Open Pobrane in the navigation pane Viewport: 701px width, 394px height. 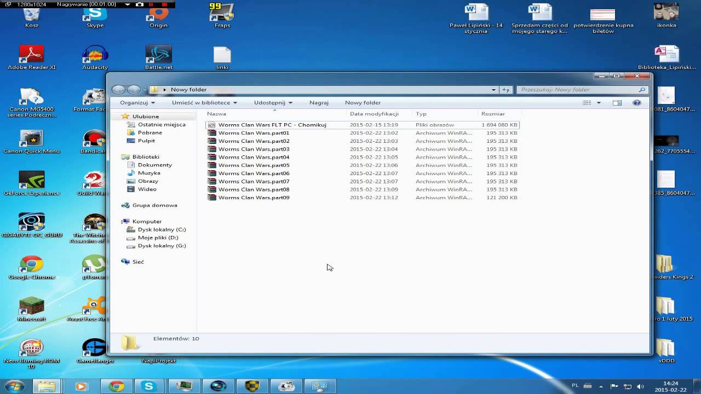(x=150, y=132)
